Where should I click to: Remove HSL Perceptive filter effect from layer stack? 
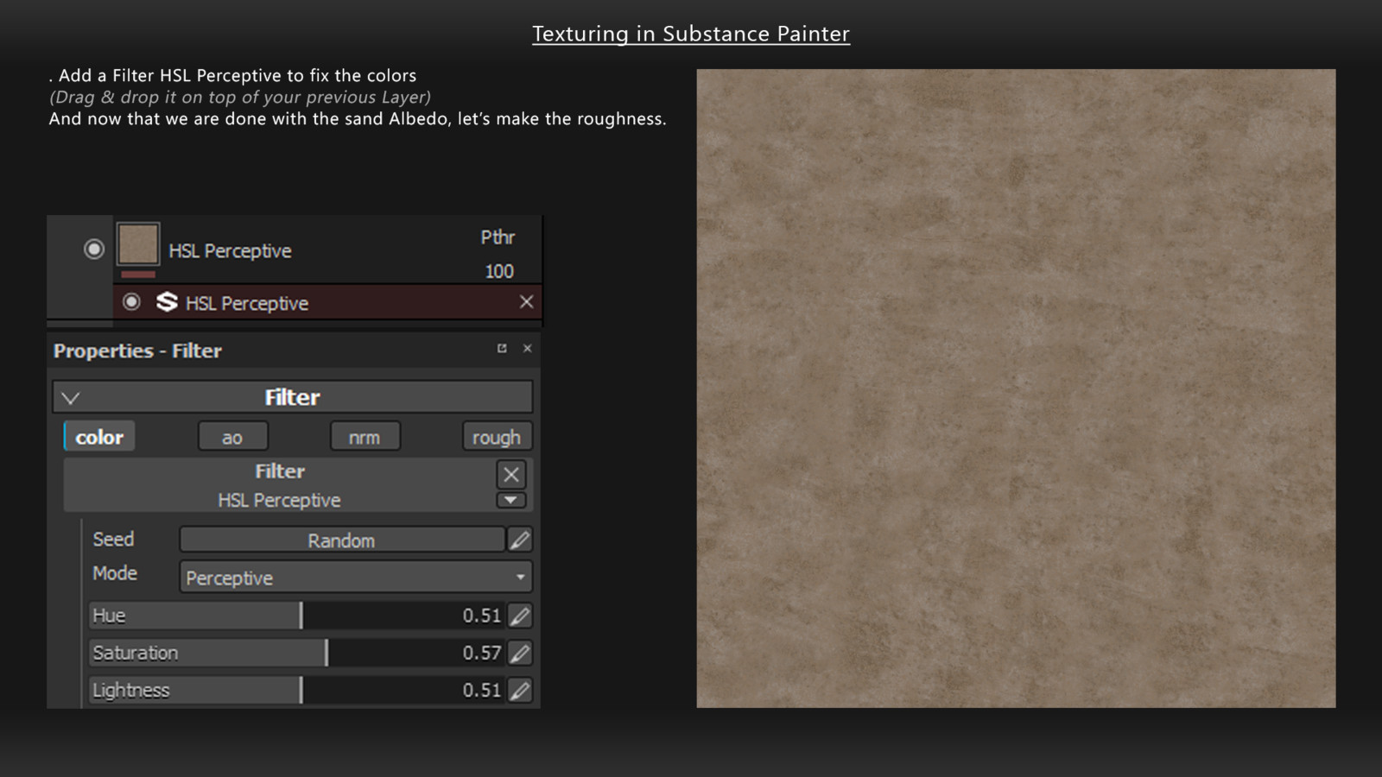pos(526,301)
